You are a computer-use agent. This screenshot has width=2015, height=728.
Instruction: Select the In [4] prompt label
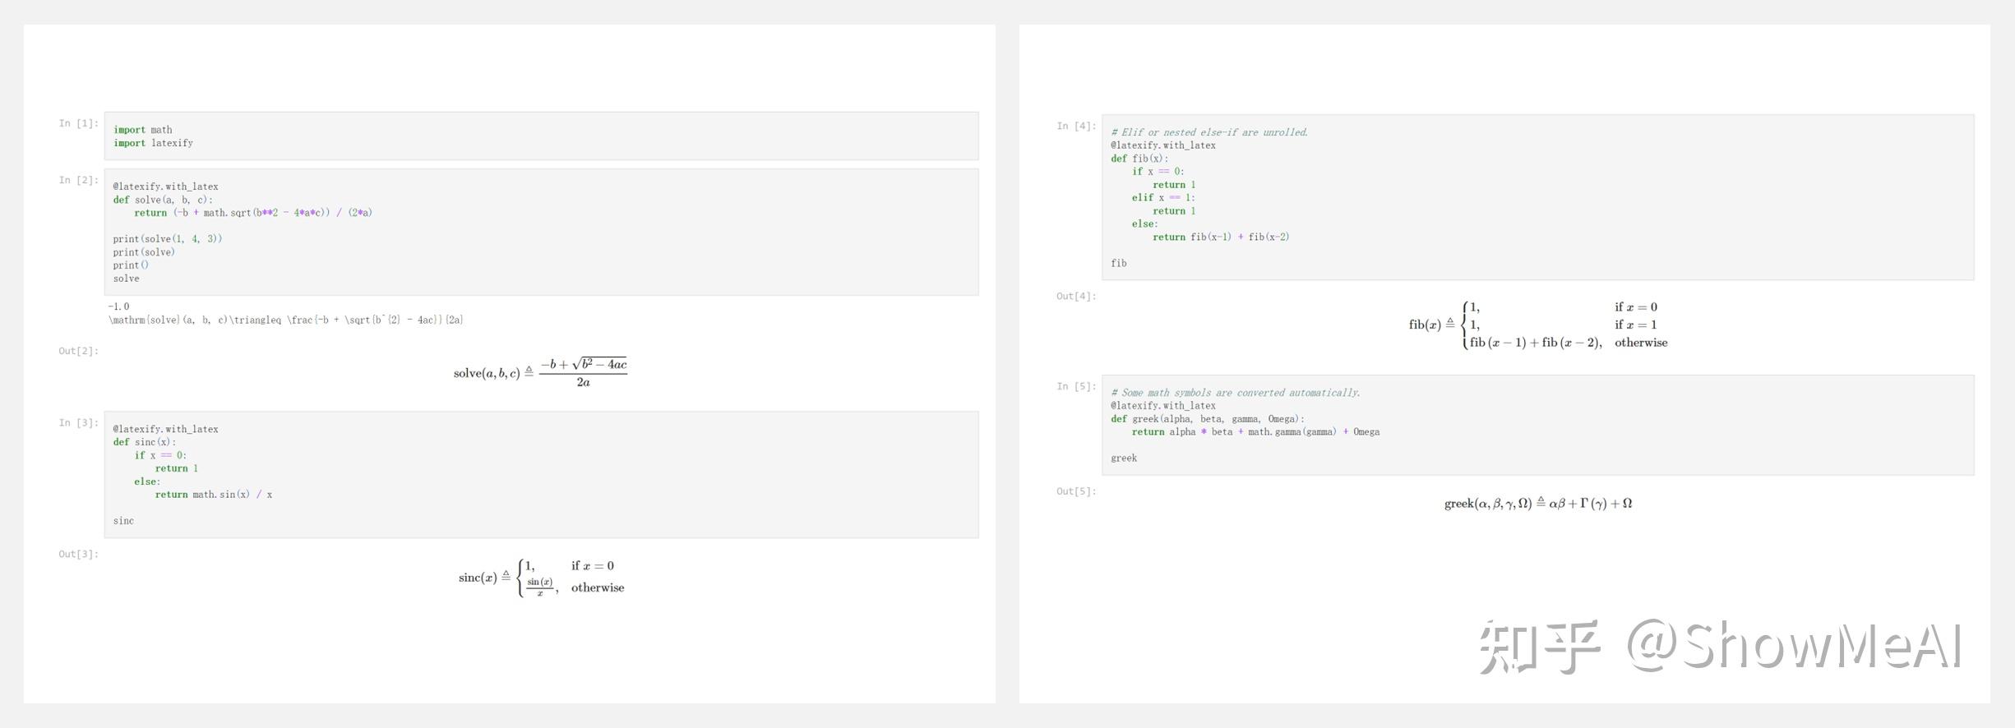(1076, 126)
